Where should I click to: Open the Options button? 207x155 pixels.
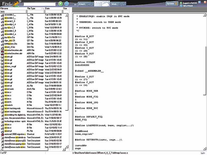[172, 4]
